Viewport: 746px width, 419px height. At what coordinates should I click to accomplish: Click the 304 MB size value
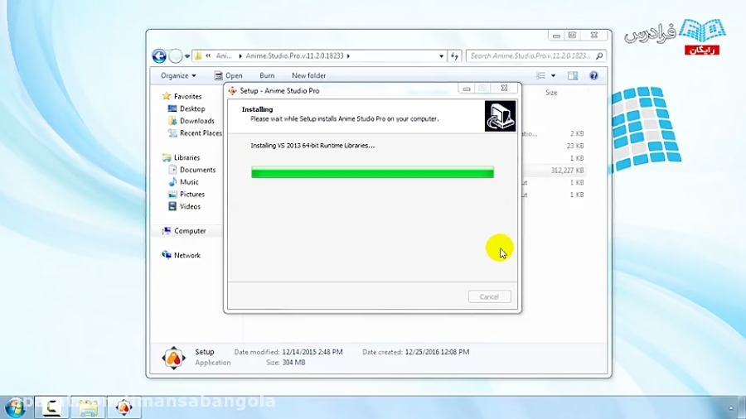[293, 363]
